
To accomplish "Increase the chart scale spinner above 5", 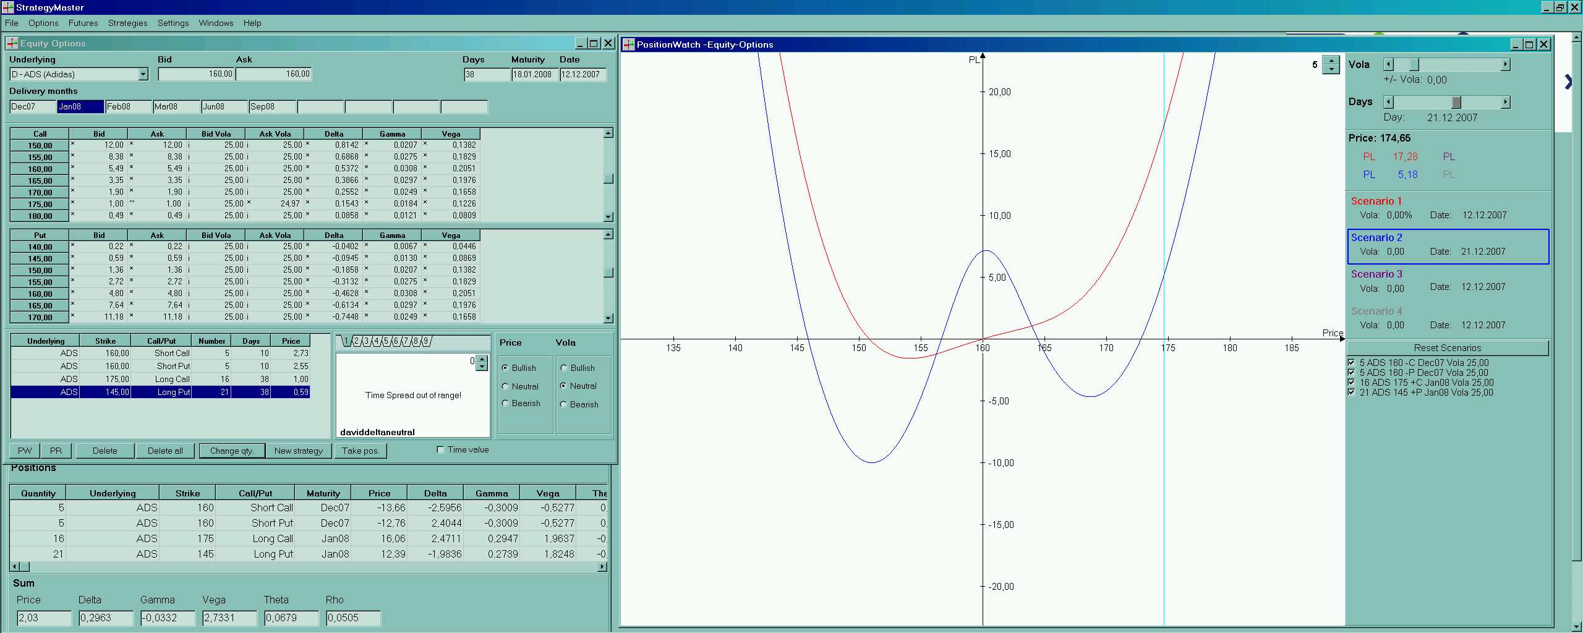I will [x=1331, y=61].
